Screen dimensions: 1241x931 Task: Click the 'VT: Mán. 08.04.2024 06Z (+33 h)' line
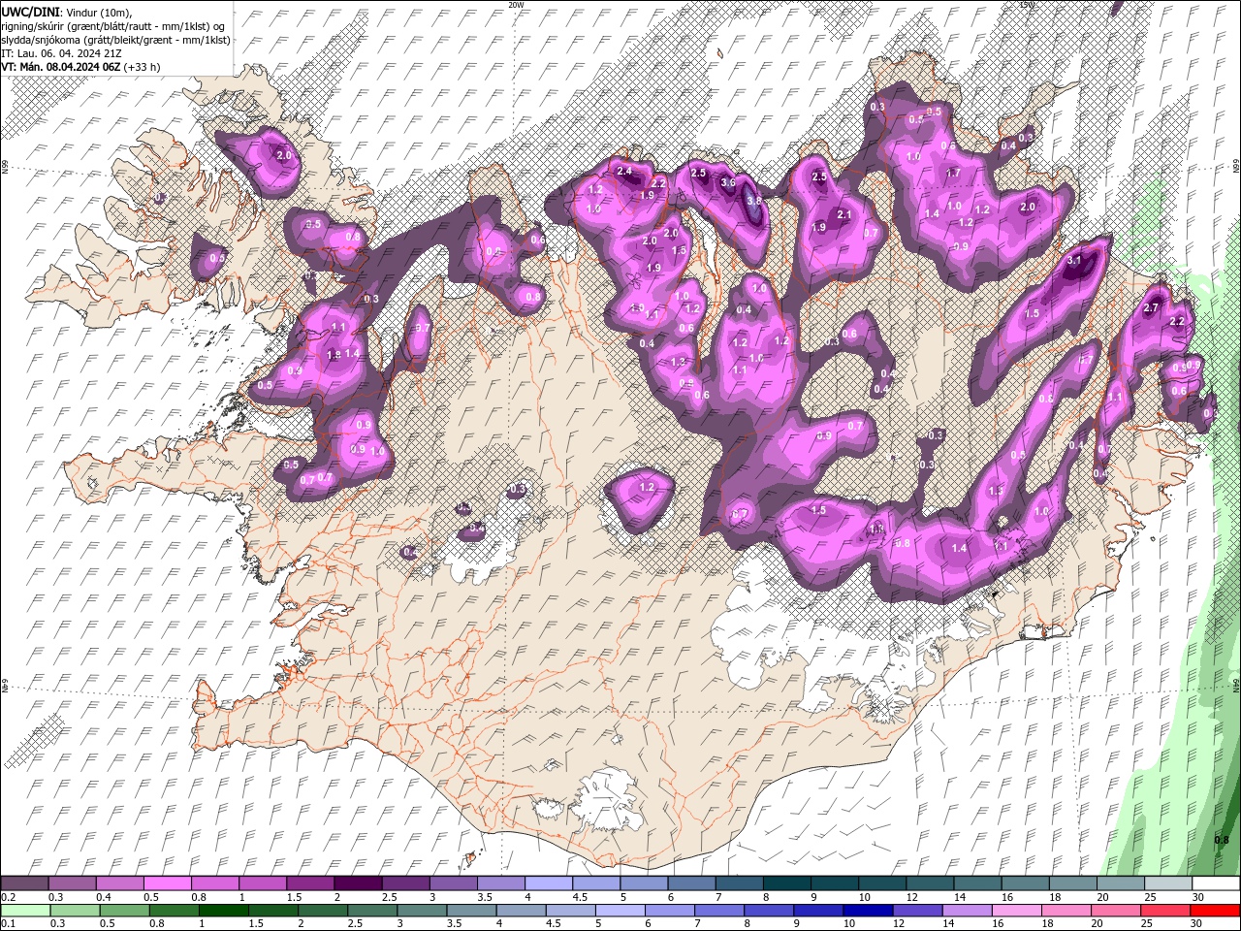coord(80,67)
